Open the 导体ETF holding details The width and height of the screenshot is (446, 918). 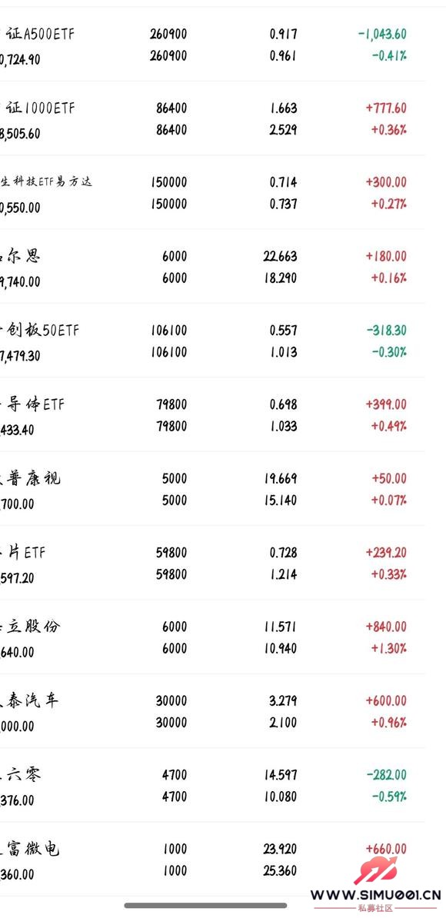tap(212, 415)
